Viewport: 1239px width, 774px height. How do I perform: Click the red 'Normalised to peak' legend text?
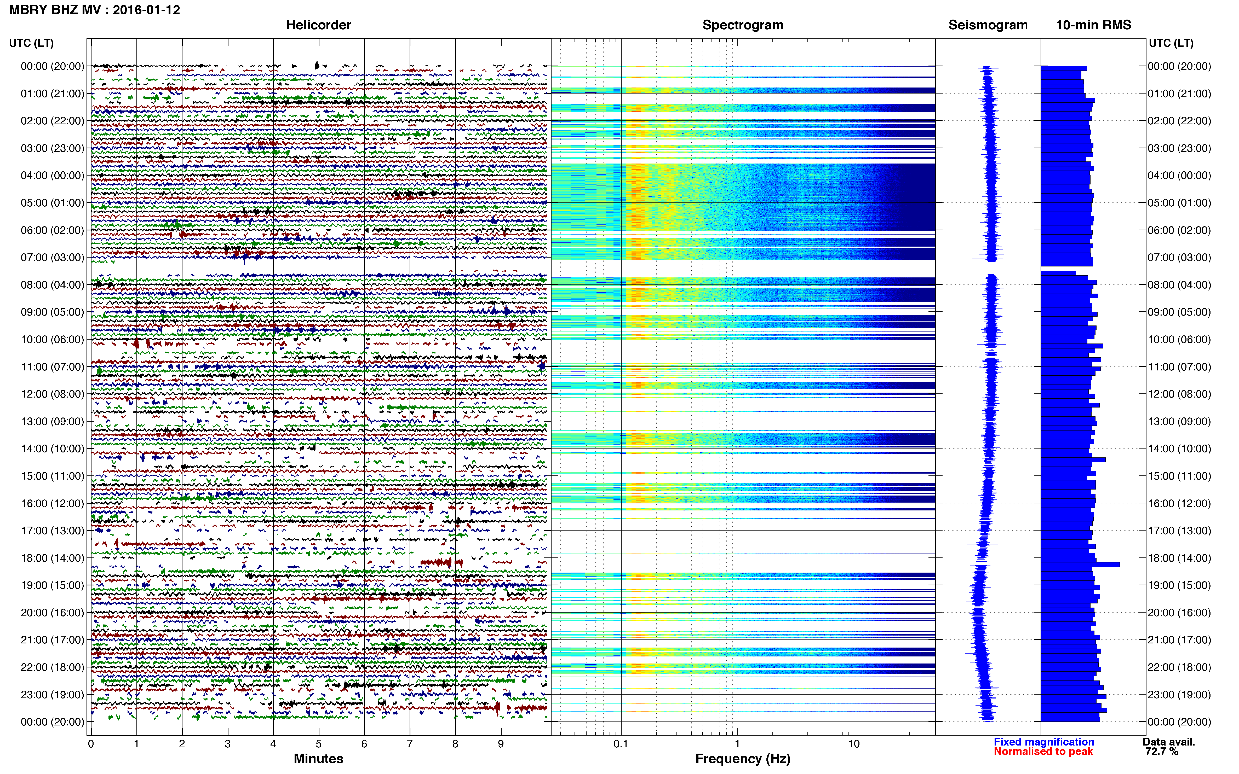(1043, 752)
